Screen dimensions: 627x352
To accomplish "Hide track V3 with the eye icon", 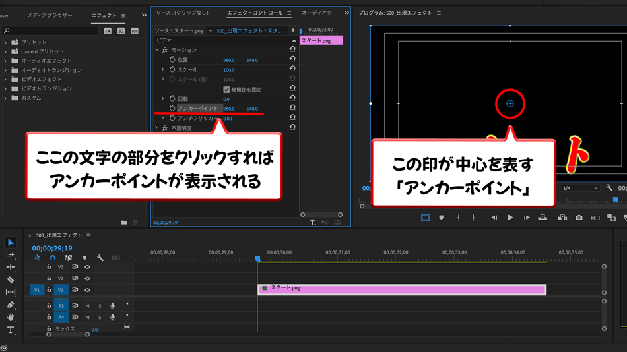I will [87, 267].
